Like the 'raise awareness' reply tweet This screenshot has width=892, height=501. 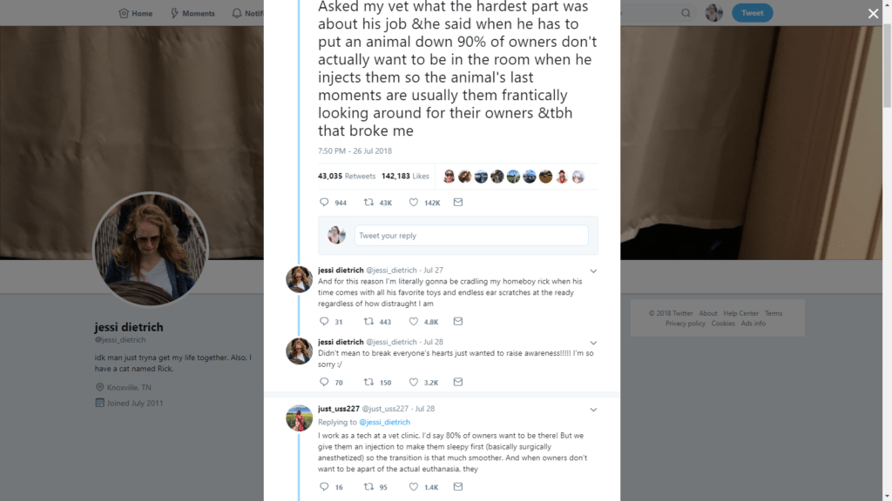point(414,382)
